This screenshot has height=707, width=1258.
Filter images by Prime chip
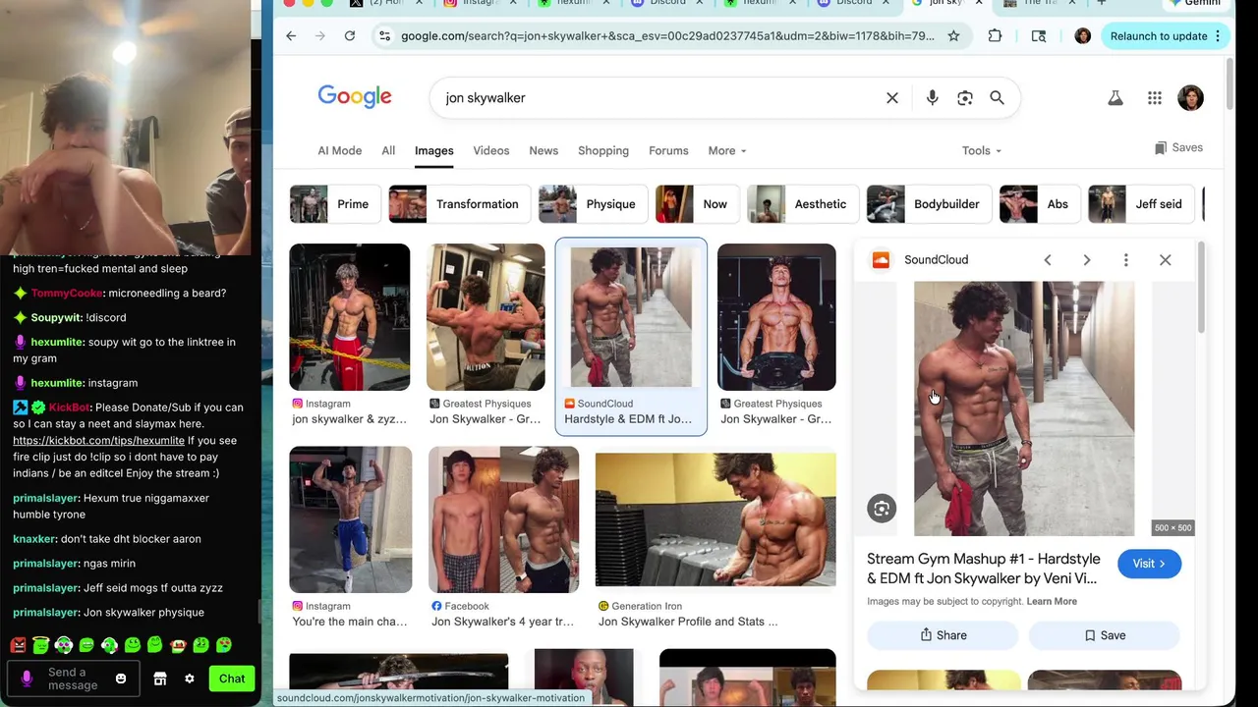click(335, 204)
